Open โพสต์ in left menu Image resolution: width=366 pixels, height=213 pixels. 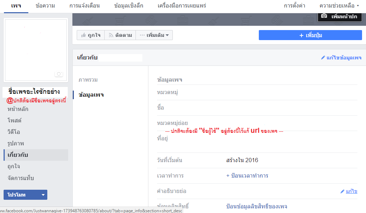[14, 121]
